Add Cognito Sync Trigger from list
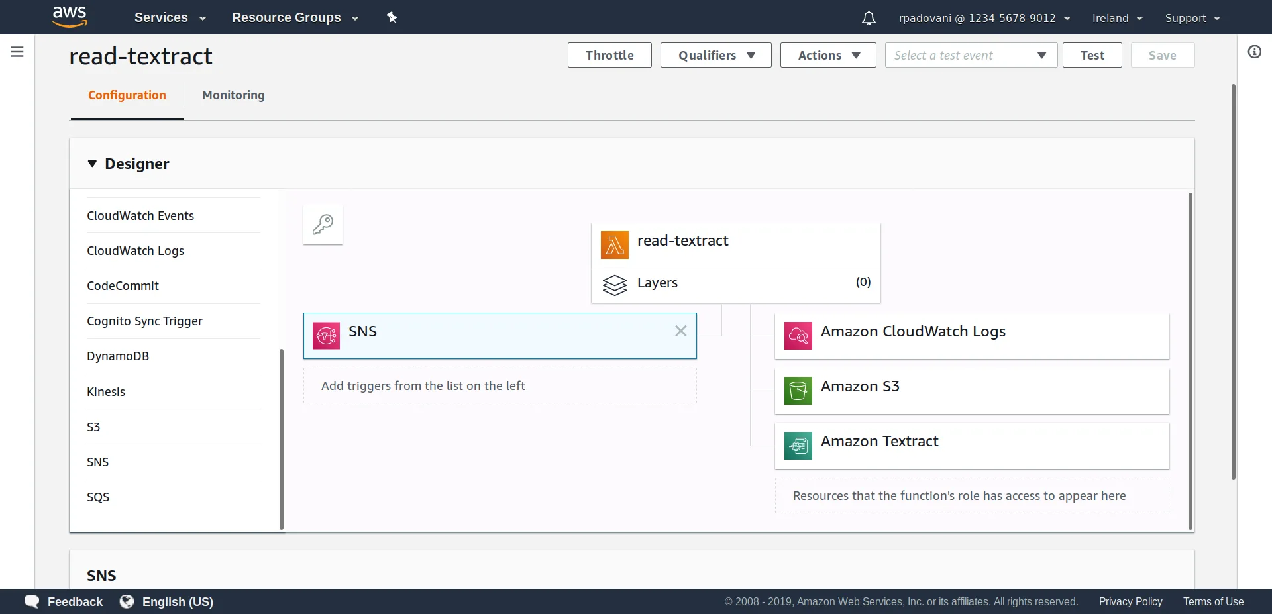 173,321
